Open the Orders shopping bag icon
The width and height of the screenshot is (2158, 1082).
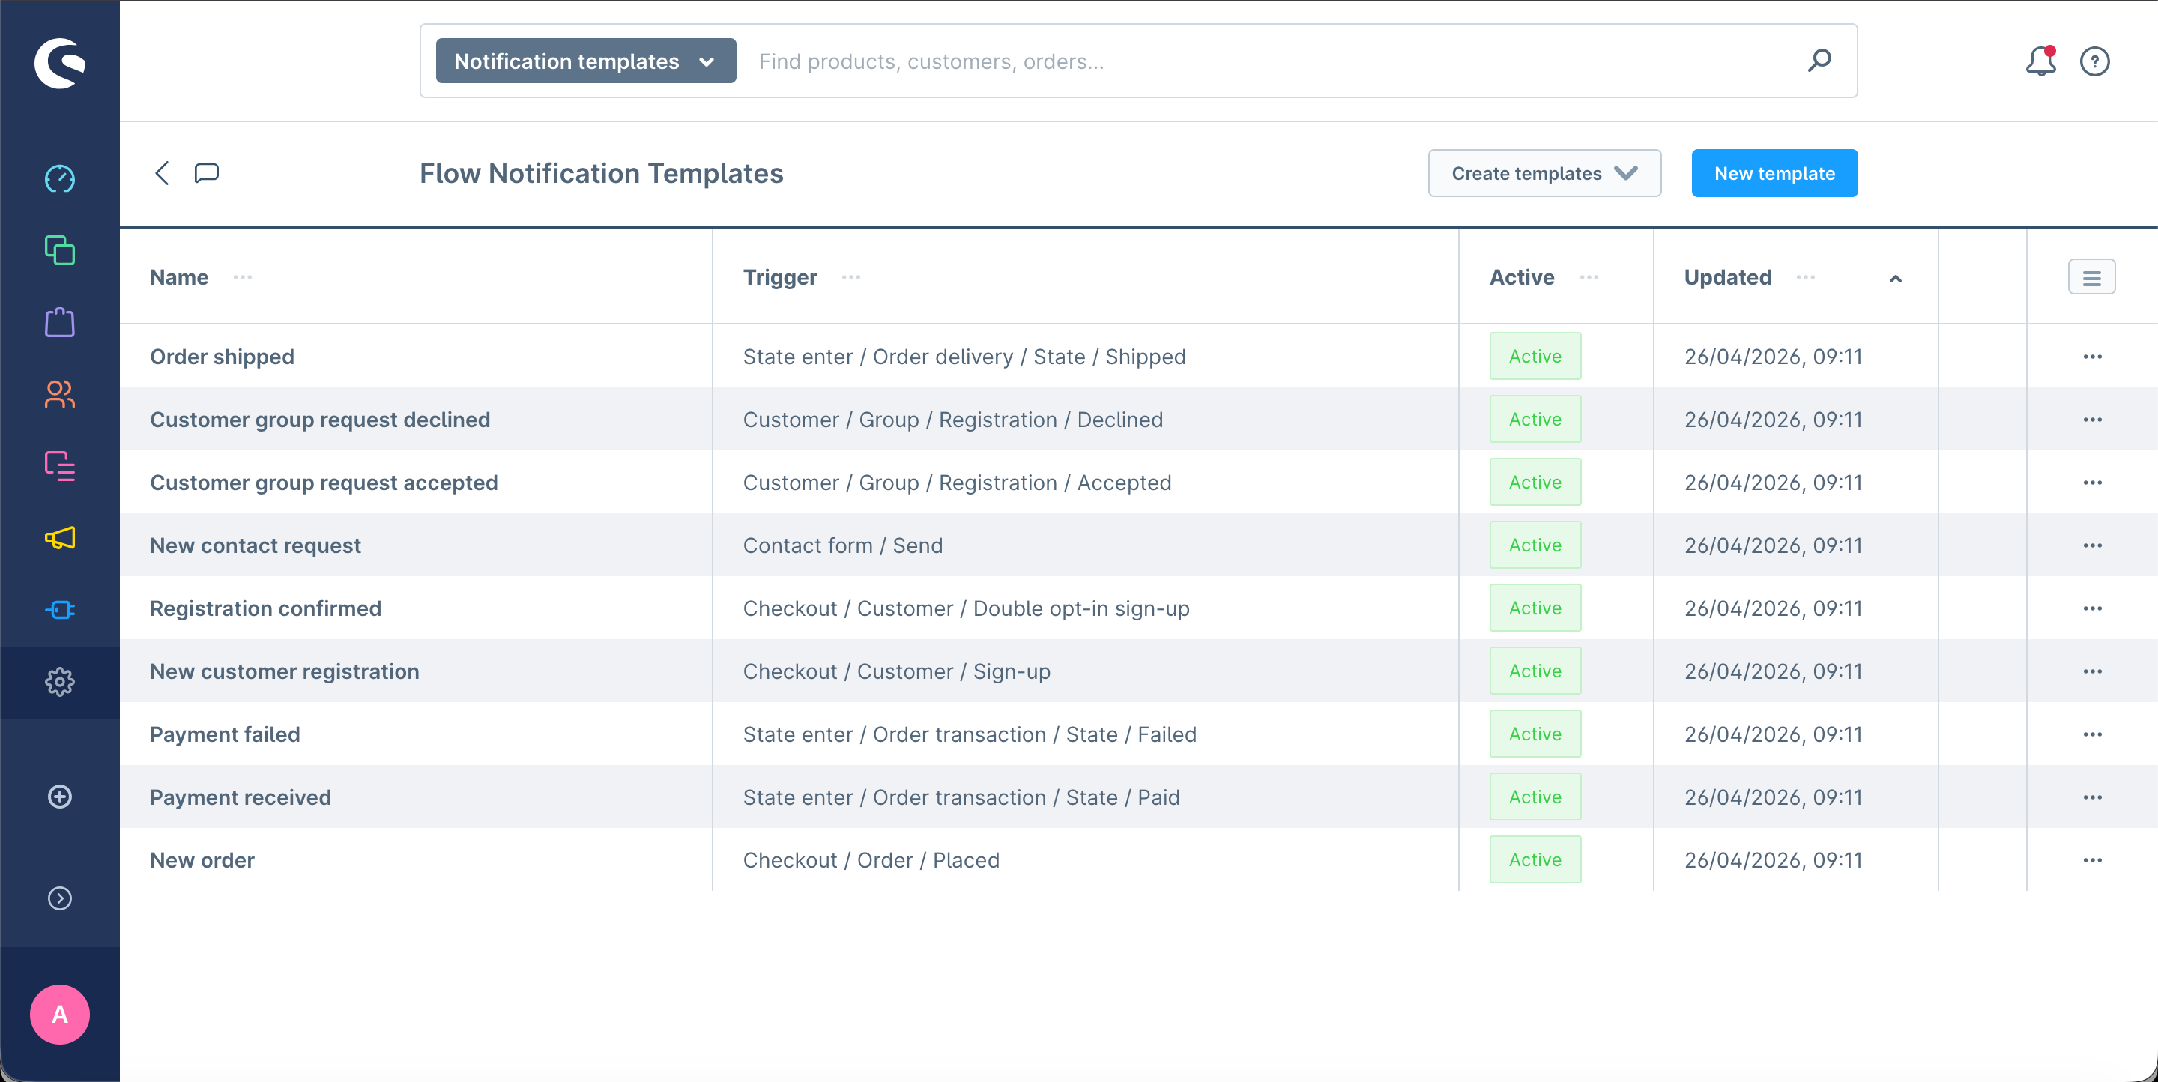tap(59, 322)
